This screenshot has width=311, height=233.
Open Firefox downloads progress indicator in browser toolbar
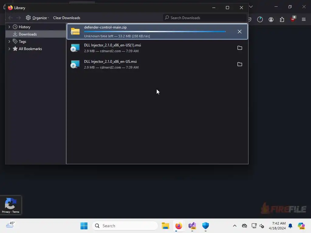(x=260, y=19)
